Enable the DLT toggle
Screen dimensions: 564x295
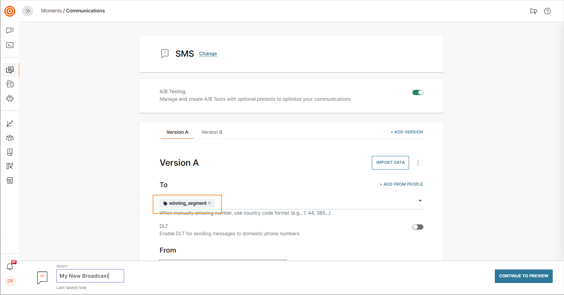pos(418,227)
